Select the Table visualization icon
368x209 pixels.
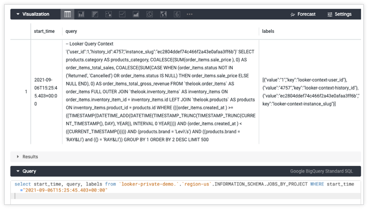coord(67,14)
